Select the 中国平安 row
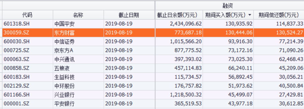The image size is (304, 109). click(x=153, y=24)
